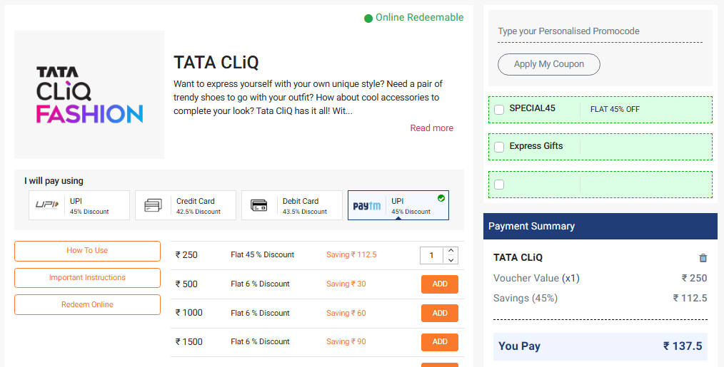
Task: Increase quantity for ₹ 250 voucher
Action: (451, 251)
